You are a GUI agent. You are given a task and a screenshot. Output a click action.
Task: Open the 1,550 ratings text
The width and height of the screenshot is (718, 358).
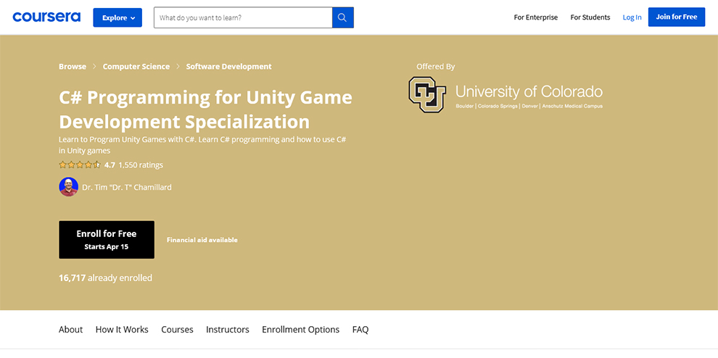click(141, 165)
